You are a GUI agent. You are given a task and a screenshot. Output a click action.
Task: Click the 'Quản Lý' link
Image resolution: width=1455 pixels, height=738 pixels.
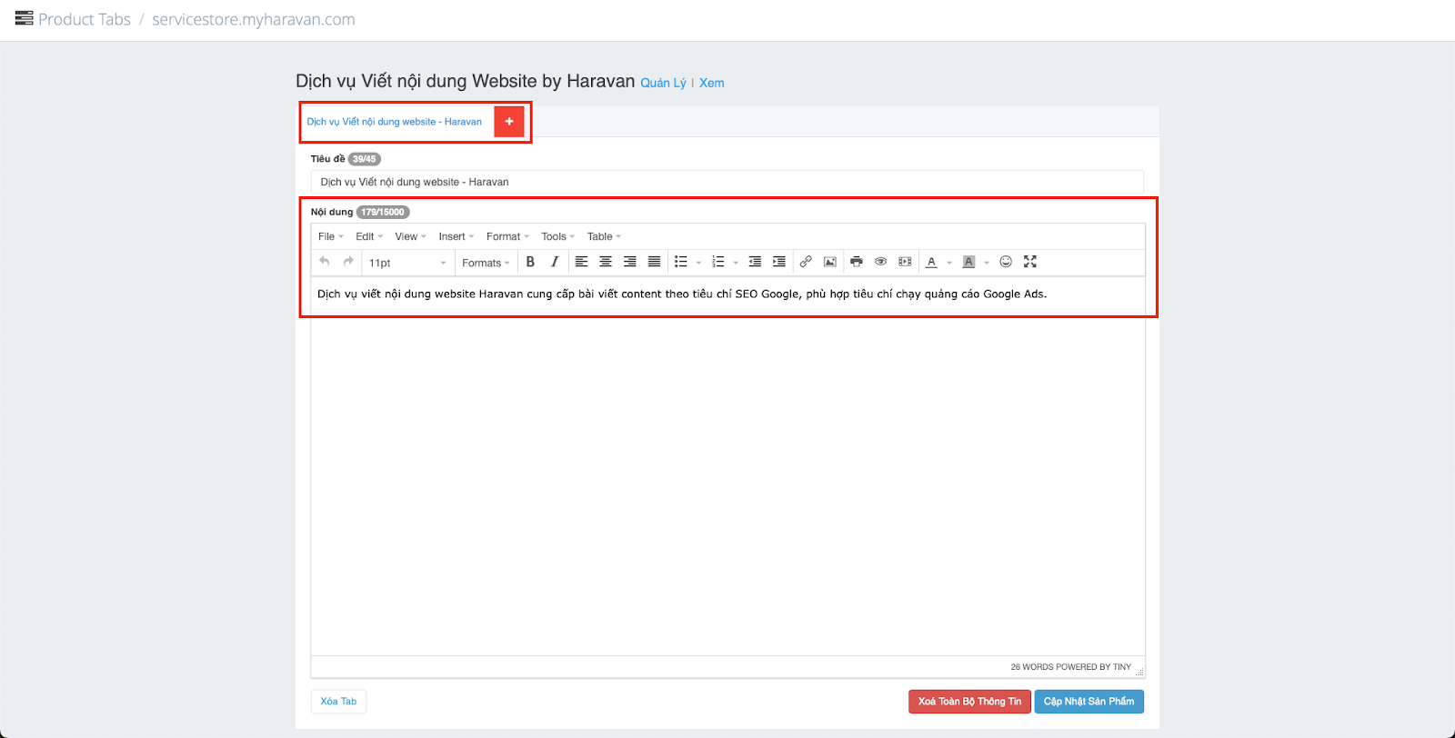[663, 83]
